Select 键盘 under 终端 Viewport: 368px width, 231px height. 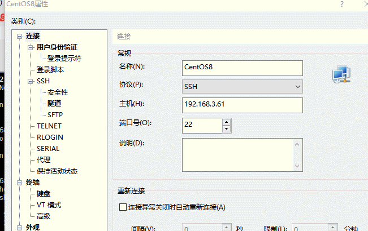point(44,194)
